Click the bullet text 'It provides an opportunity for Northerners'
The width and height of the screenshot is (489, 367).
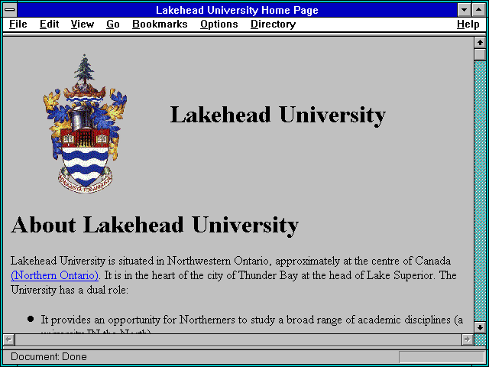[x=139, y=320]
